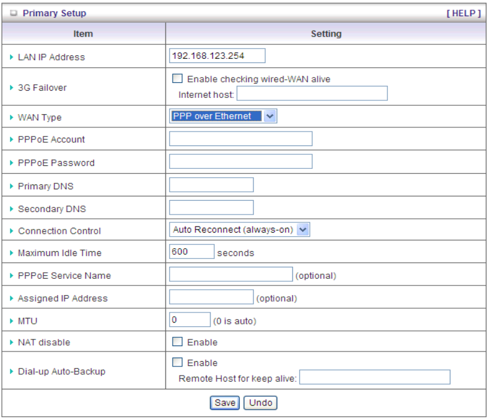Open the HELP link
Screen dimensions: 489x420
[463, 13]
